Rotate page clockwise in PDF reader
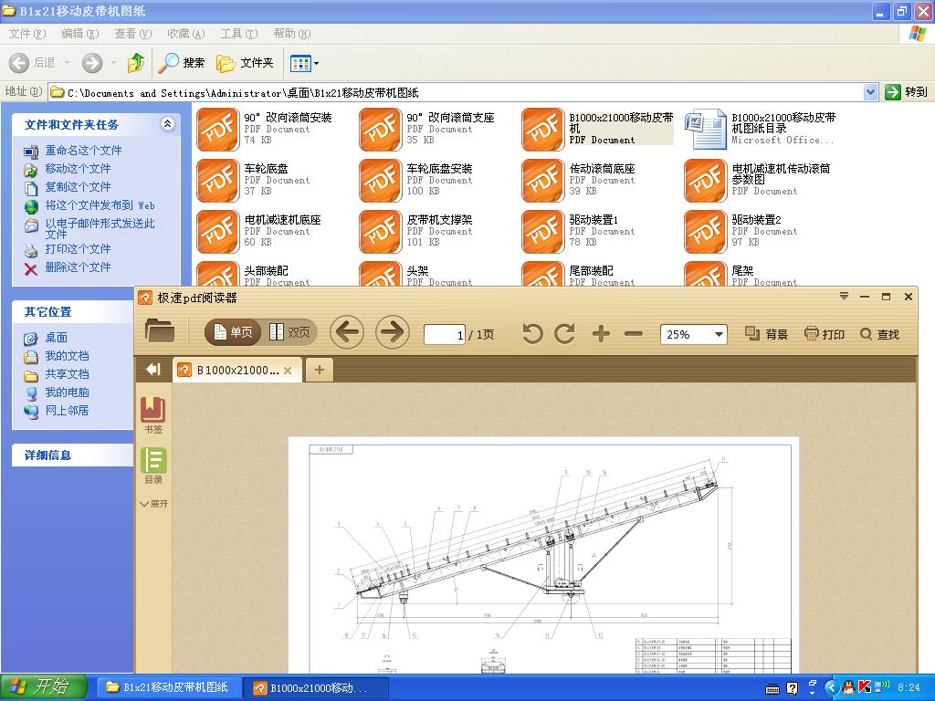Image resolution: width=935 pixels, height=701 pixels. click(564, 334)
